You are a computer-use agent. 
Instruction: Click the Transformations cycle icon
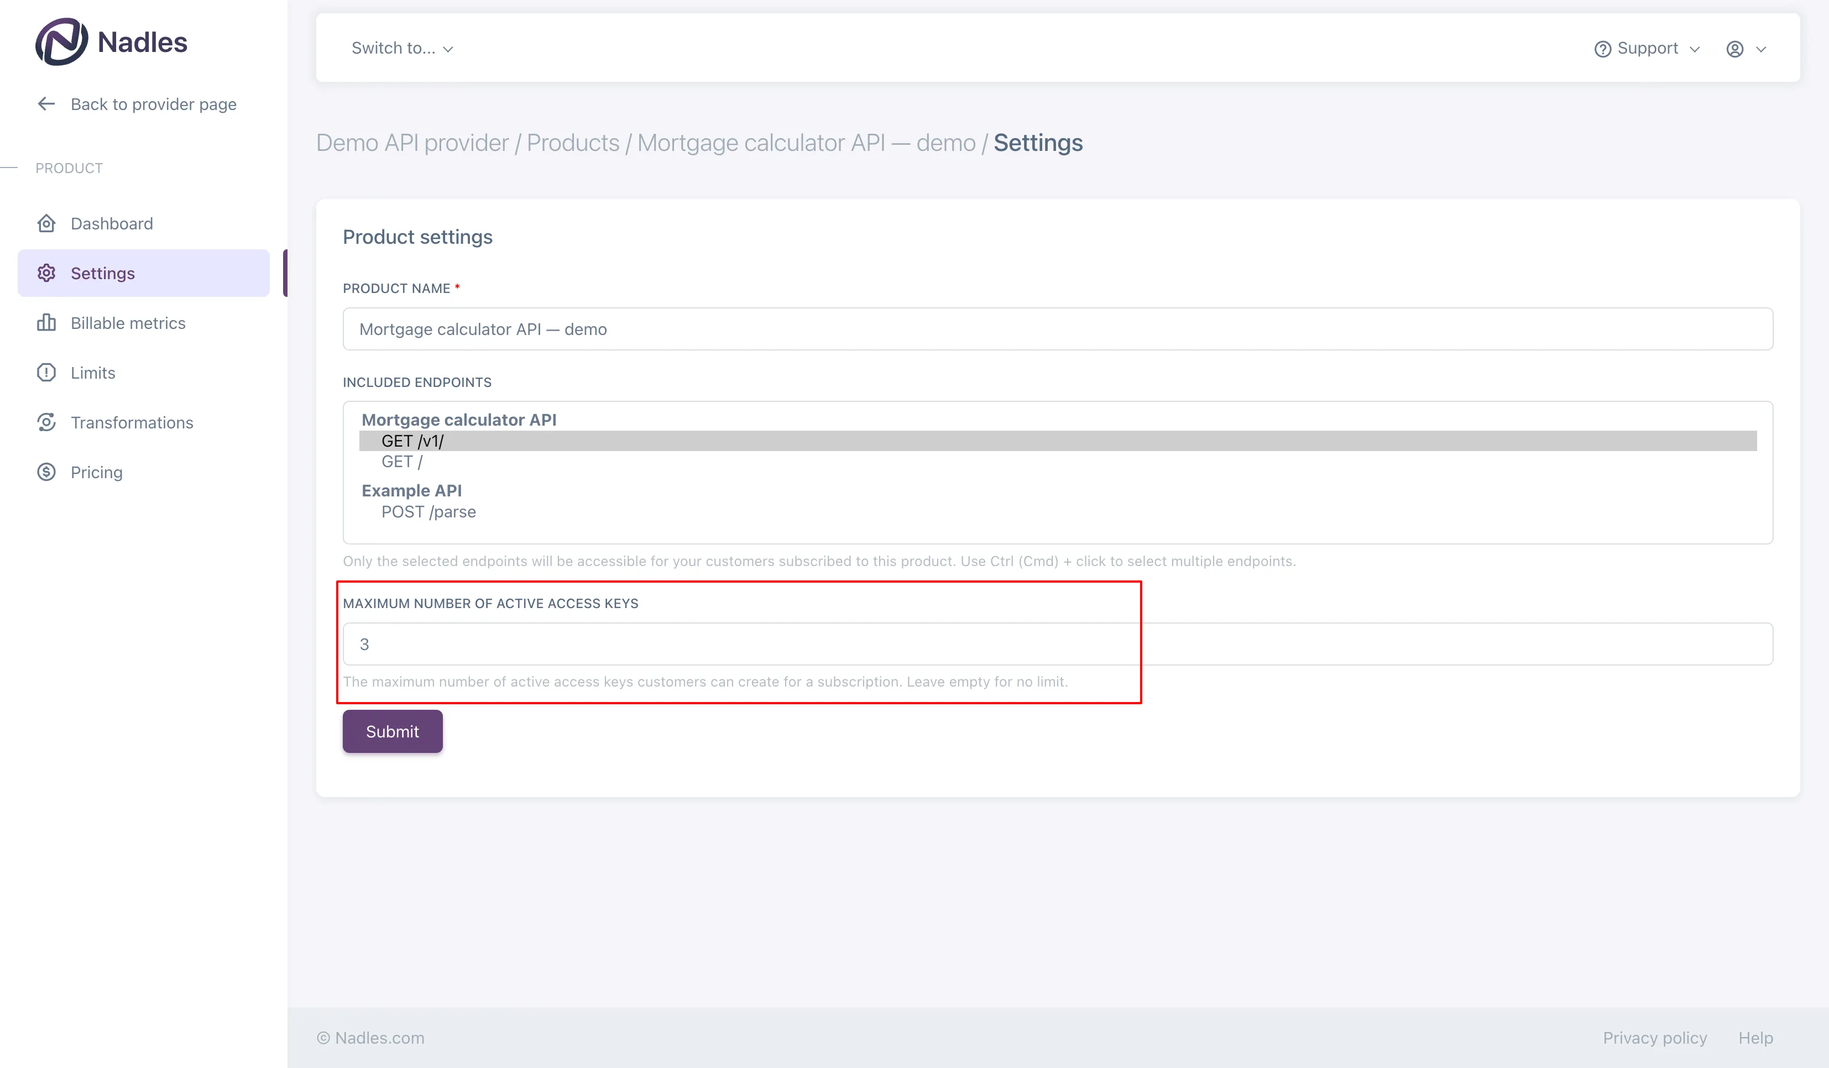(x=46, y=422)
